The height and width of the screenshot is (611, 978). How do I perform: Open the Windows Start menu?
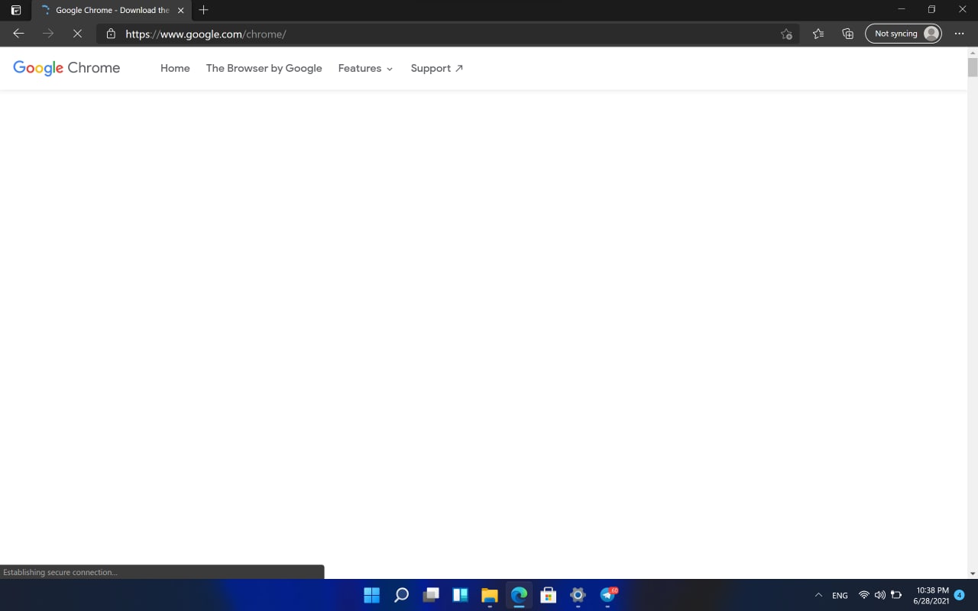[371, 595]
